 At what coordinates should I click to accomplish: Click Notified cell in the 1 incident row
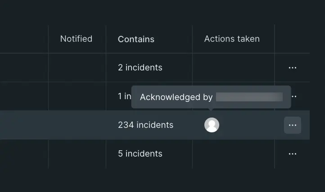[77, 96]
